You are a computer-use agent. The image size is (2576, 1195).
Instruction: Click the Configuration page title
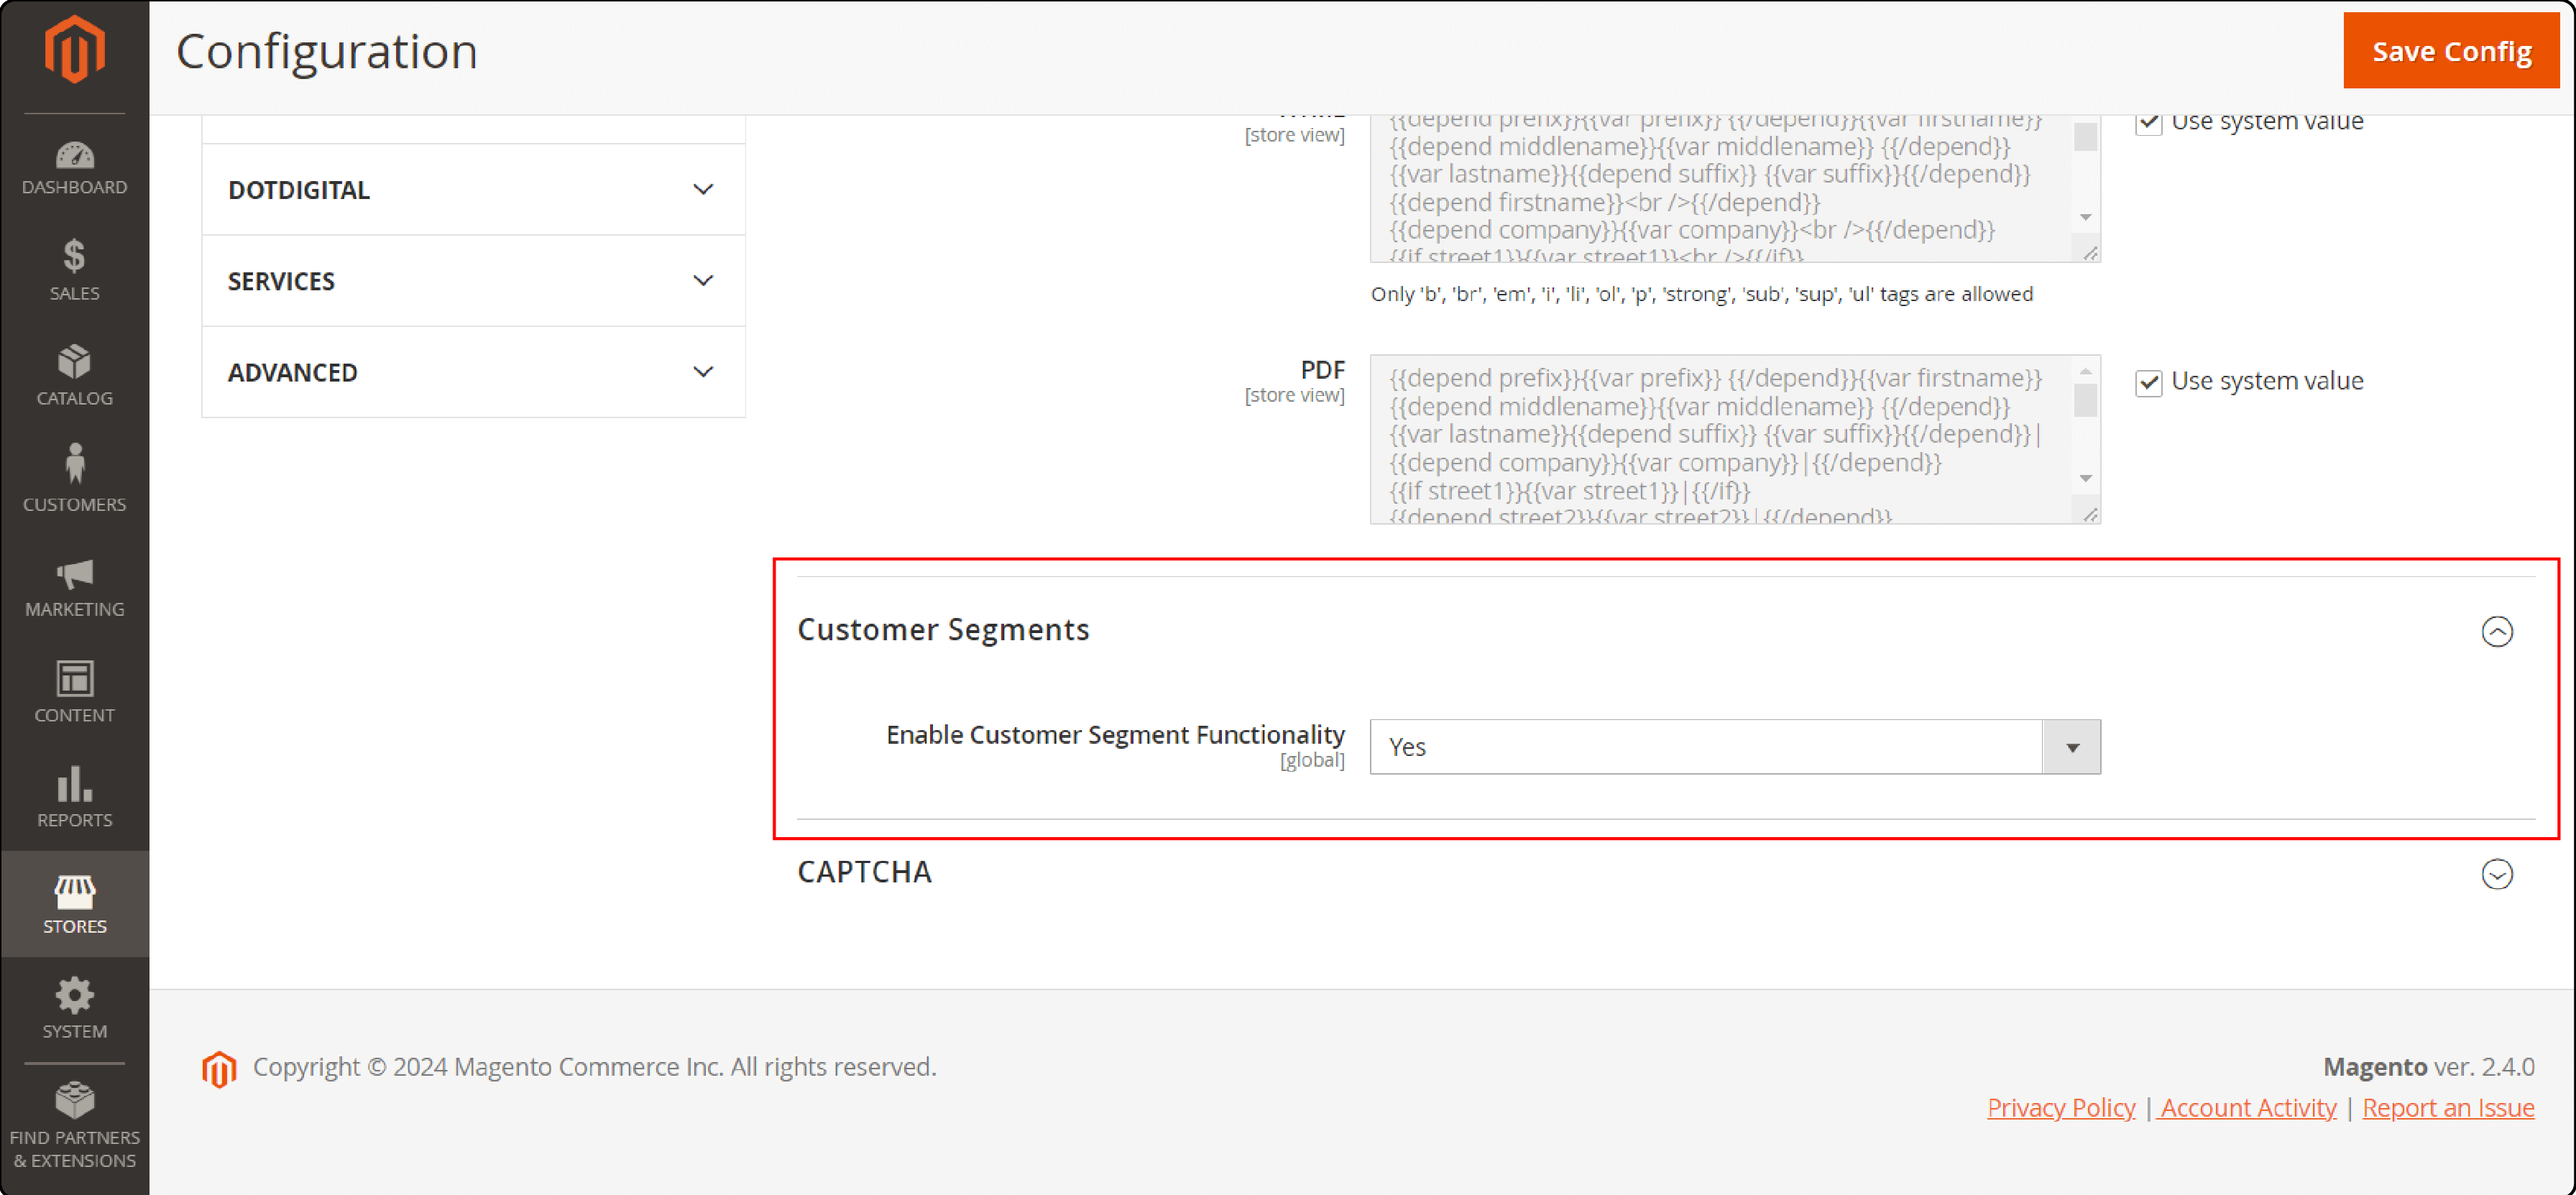pos(327,51)
